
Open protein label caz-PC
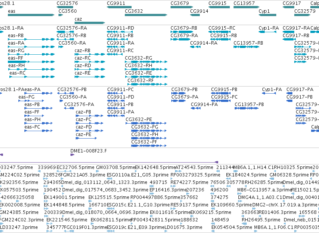pyautogui.click(x=84, y=119)
